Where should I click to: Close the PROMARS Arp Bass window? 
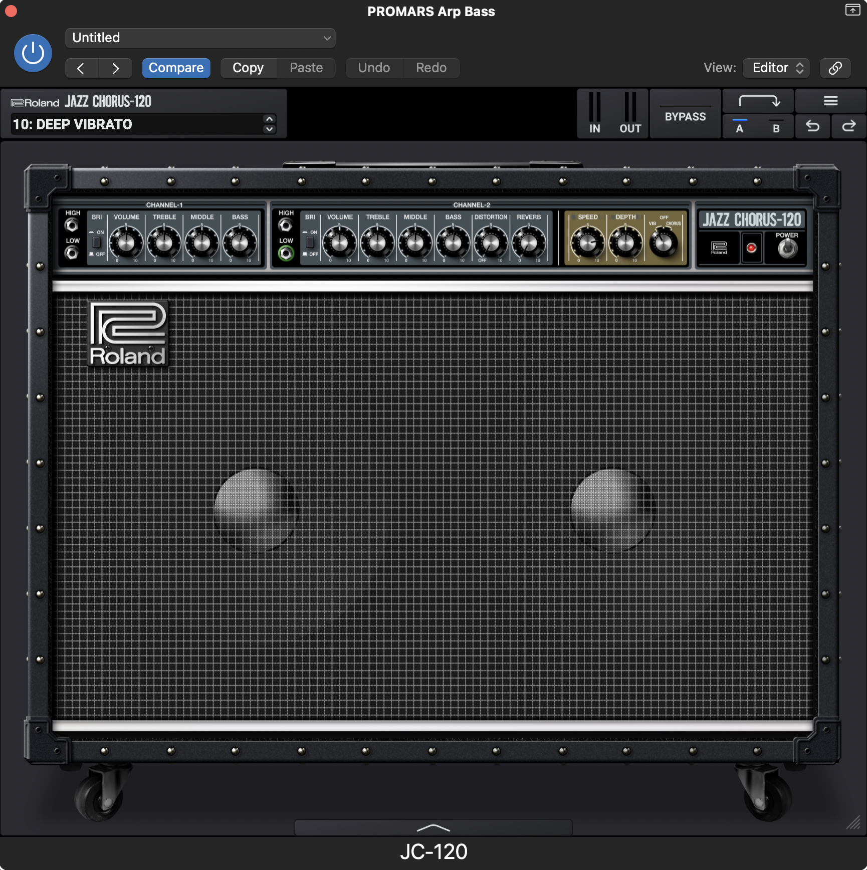point(11,11)
